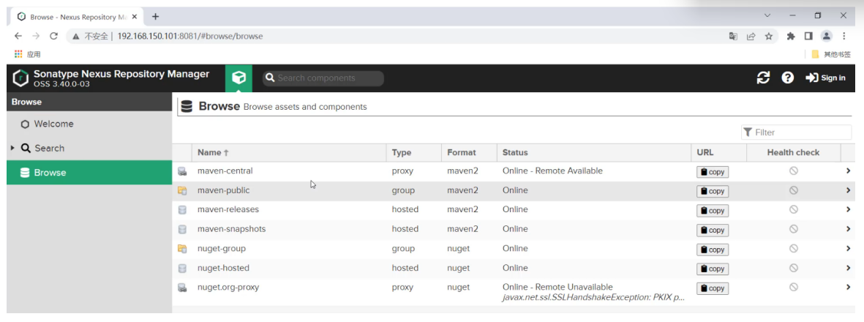
Task: Click the browser reload button
Action: 53,37
